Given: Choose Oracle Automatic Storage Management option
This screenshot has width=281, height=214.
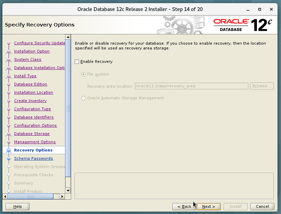Looking at the screenshot, I should pos(83,98).
